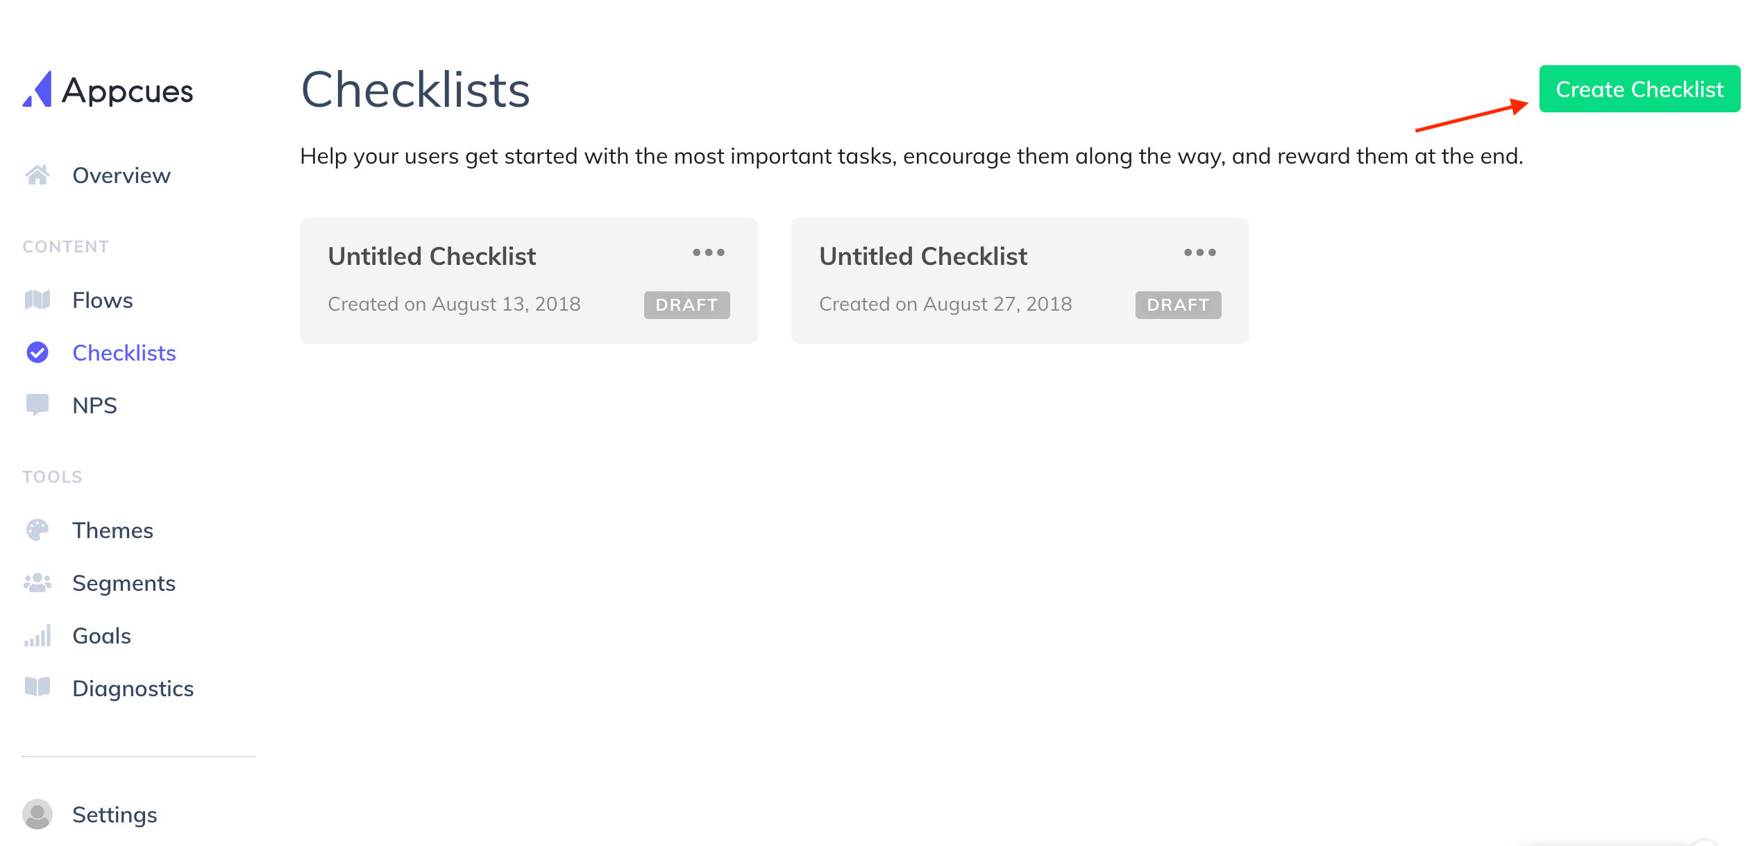Click the Create Checklist button
This screenshot has height=846, width=1763.
1639,89
